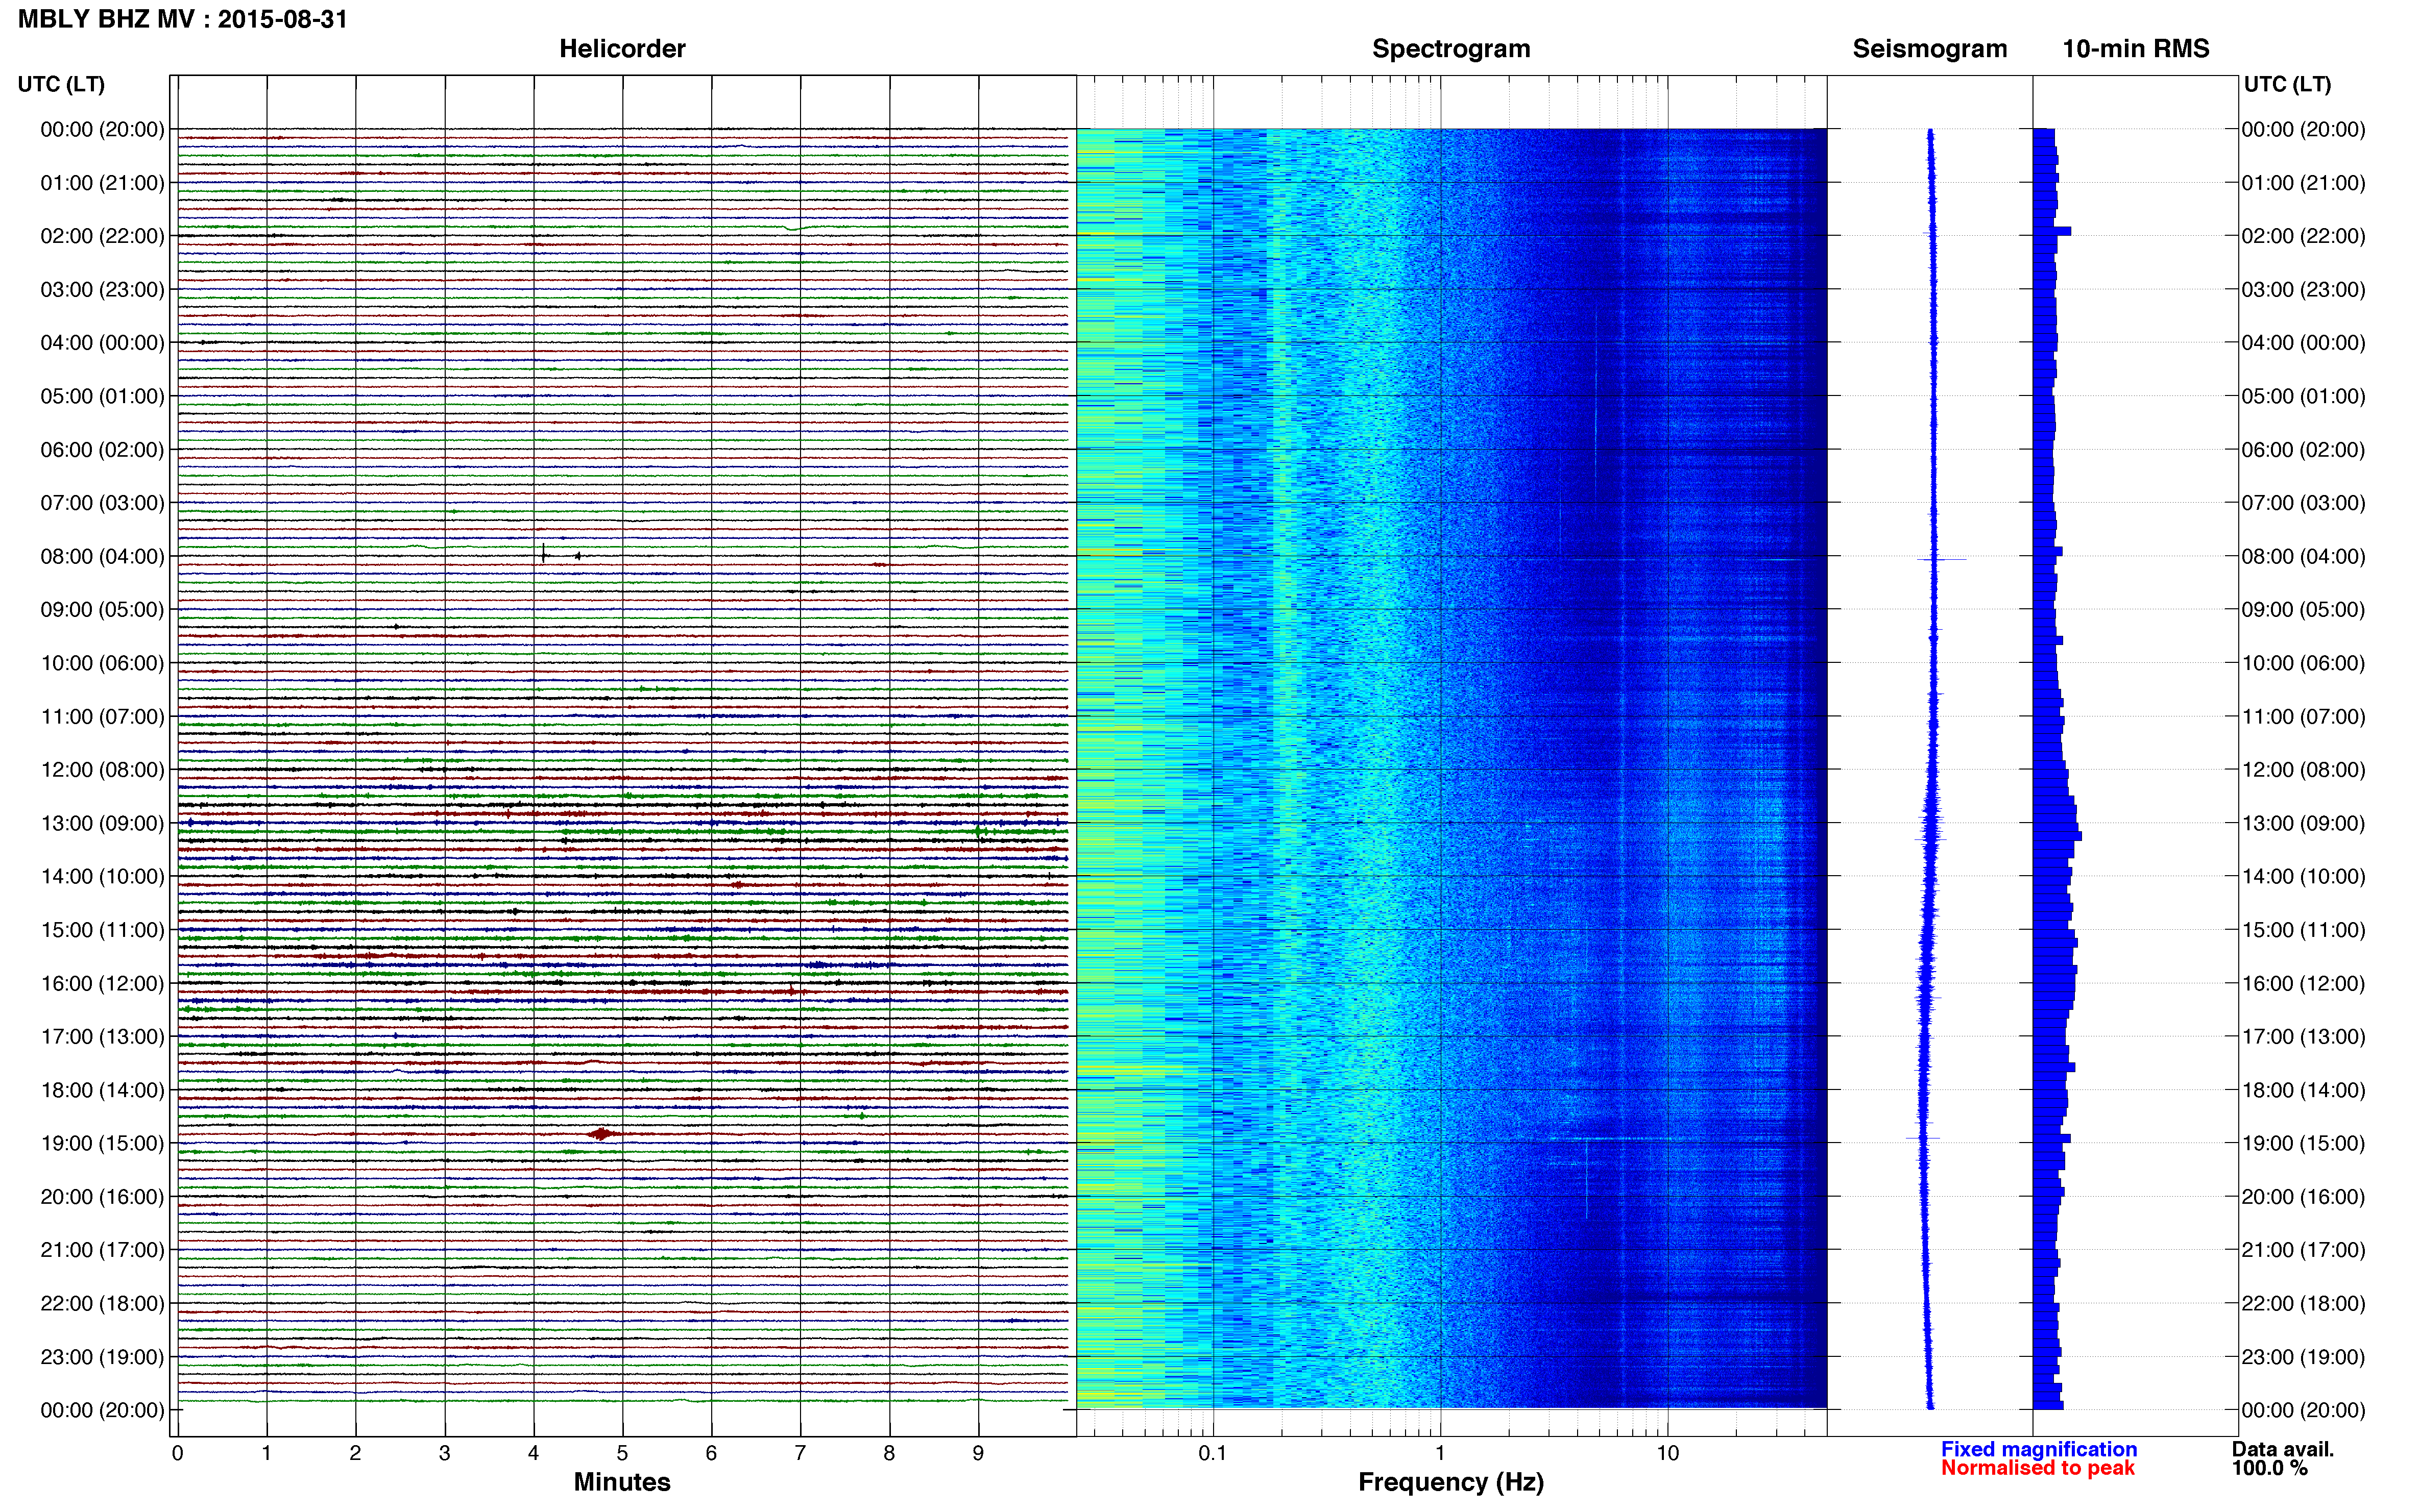Click the 'Frequency (Hz)' axis label
This screenshot has height=1512, width=2420.
(1450, 1482)
